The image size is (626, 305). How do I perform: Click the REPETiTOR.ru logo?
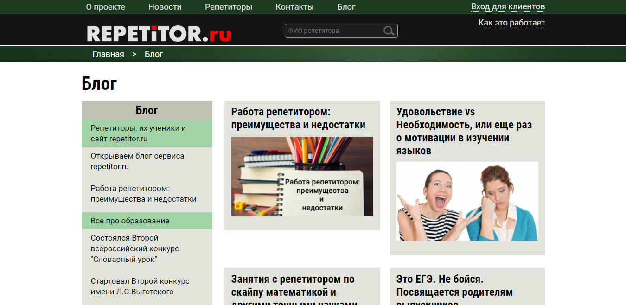[158, 32]
